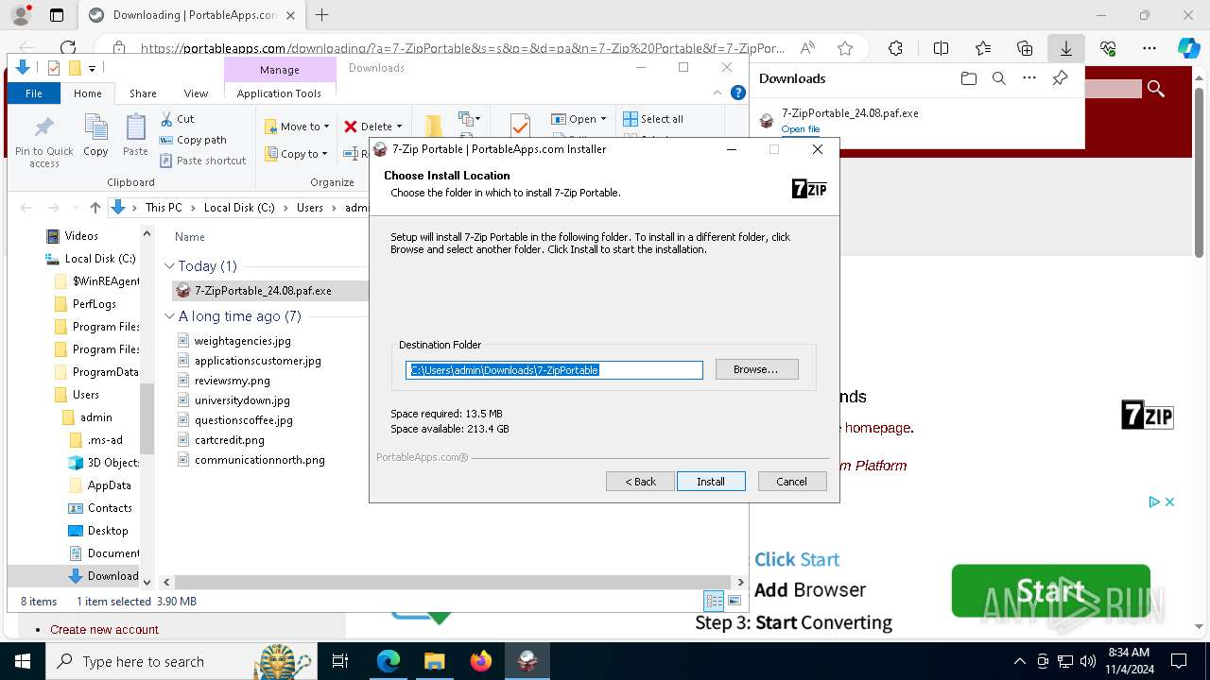Open Edge Collections icon
Image resolution: width=1210 pixels, height=680 pixels.
(x=1025, y=48)
